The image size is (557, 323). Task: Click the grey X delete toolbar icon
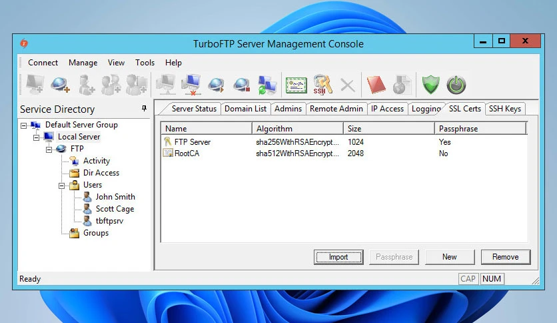[347, 85]
